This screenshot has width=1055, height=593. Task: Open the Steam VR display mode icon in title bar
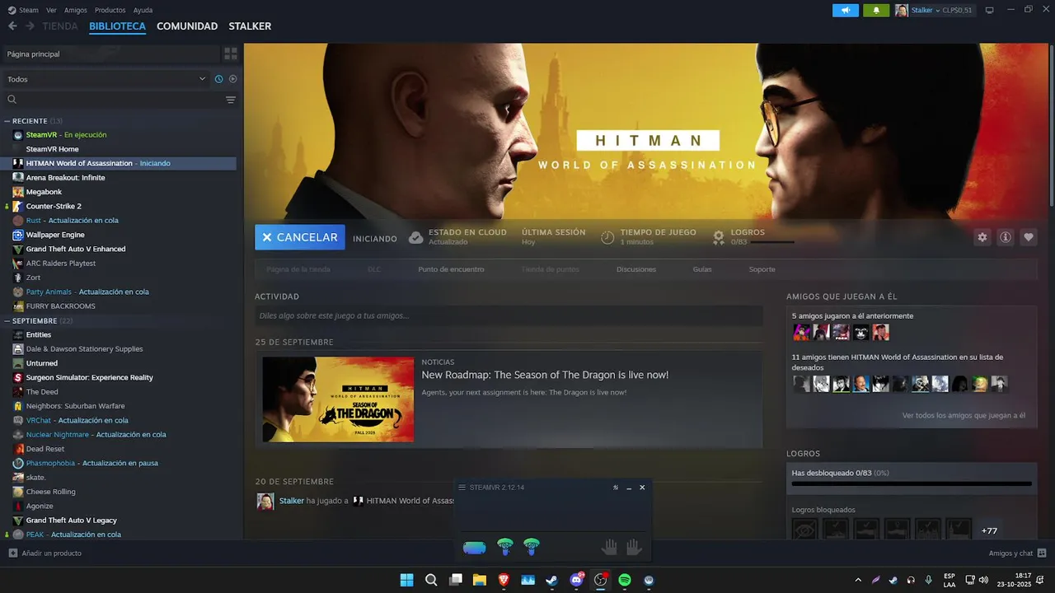[989, 10]
